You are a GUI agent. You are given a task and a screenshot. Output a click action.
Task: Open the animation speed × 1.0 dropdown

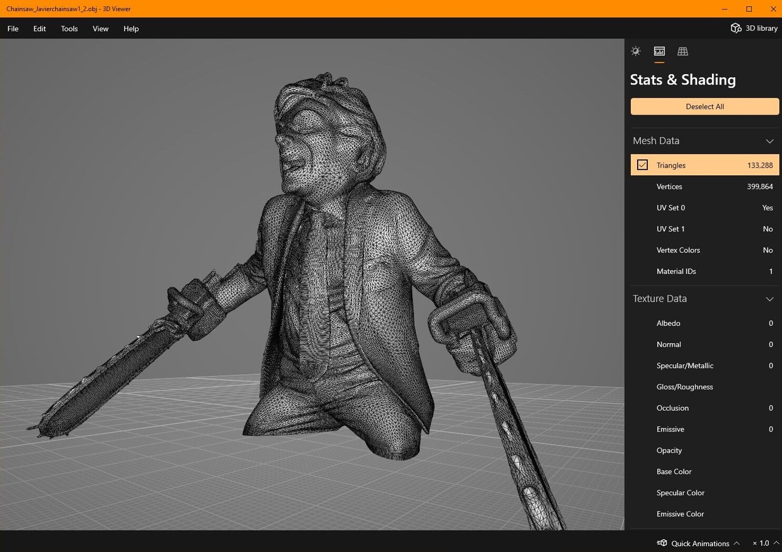766,543
